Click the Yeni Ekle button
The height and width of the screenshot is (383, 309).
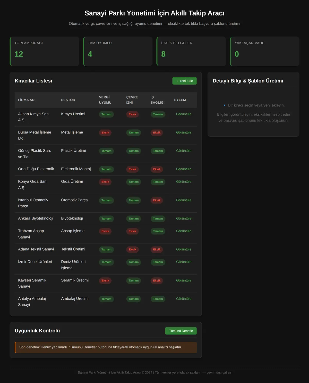(184, 81)
